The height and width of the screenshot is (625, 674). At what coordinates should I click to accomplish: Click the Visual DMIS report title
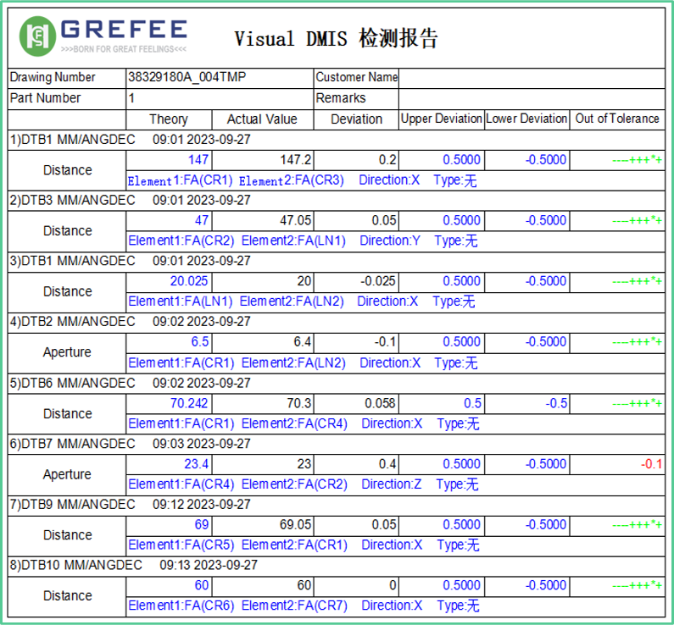click(x=336, y=39)
